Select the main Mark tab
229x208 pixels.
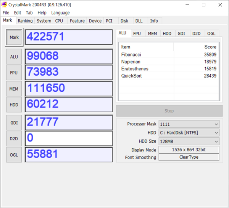[x=8, y=20]
